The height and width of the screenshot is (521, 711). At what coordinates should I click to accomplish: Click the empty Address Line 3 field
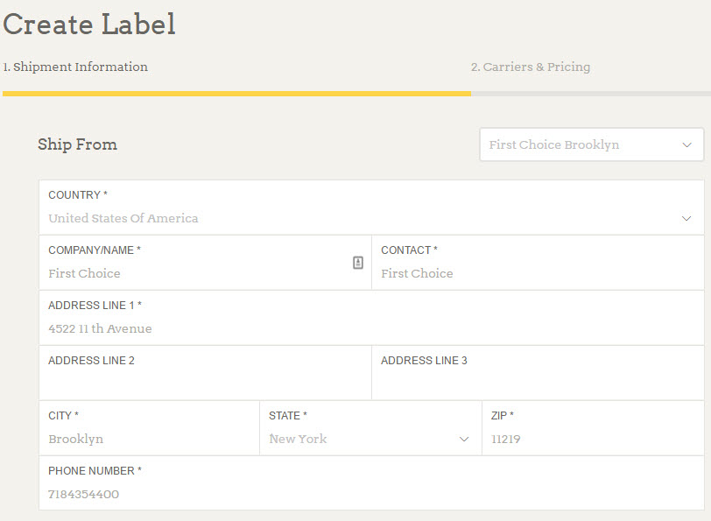pyautogui.click(x=538, y=382)
